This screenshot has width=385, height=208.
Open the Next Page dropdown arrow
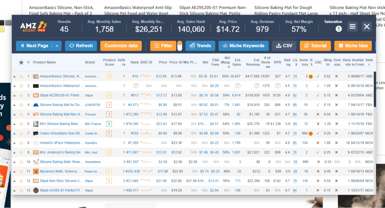(x=57, y=46)
